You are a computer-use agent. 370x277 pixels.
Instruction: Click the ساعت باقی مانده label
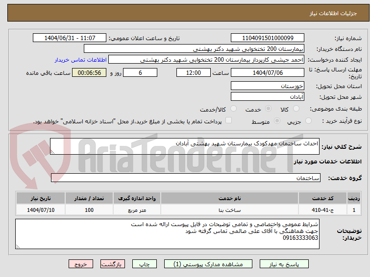pyautogui.click(x=48, y=73)
